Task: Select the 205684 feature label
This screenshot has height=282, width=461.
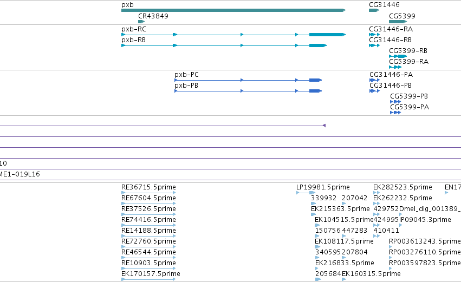Action: pos(328,274)
